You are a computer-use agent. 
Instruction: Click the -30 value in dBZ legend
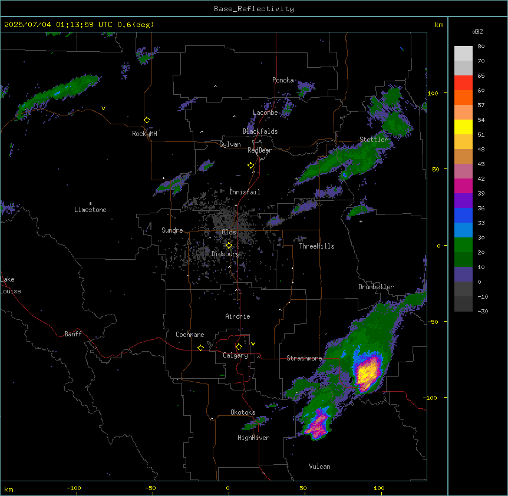(x=483, y=312)
